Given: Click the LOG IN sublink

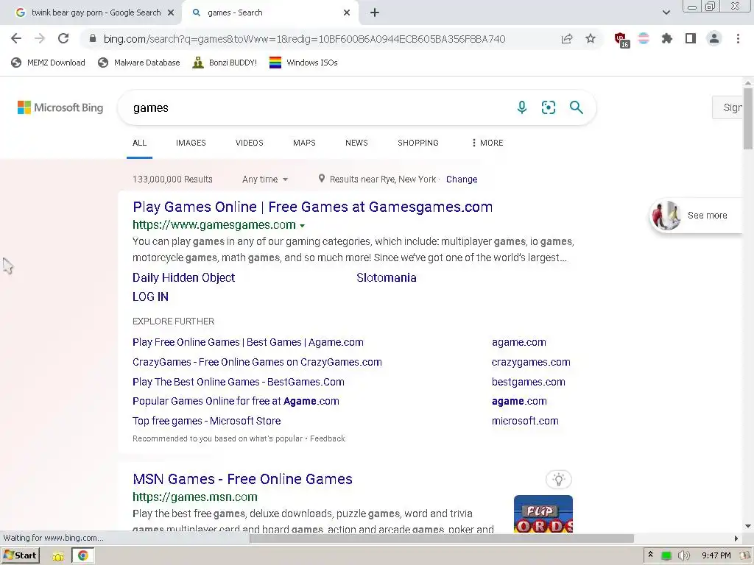Looking at the screenshot, I should [x=150, y=297].
